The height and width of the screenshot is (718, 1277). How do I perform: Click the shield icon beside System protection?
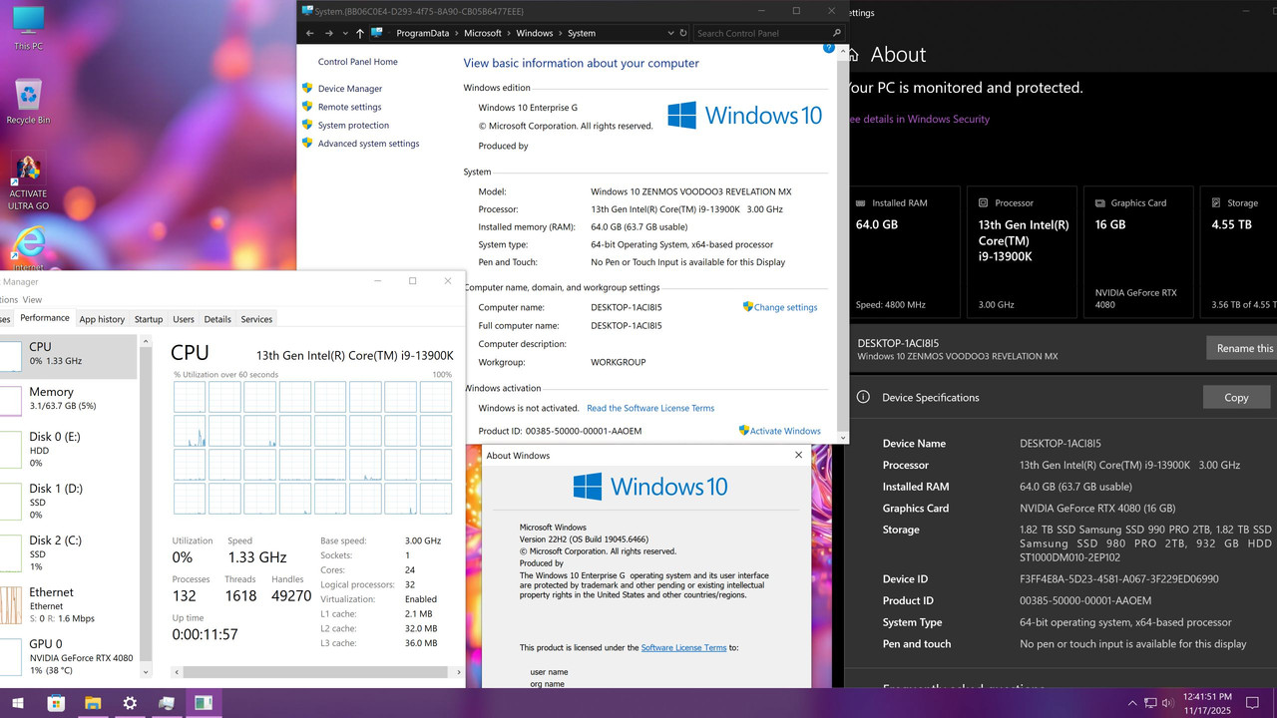coord(307,125)
